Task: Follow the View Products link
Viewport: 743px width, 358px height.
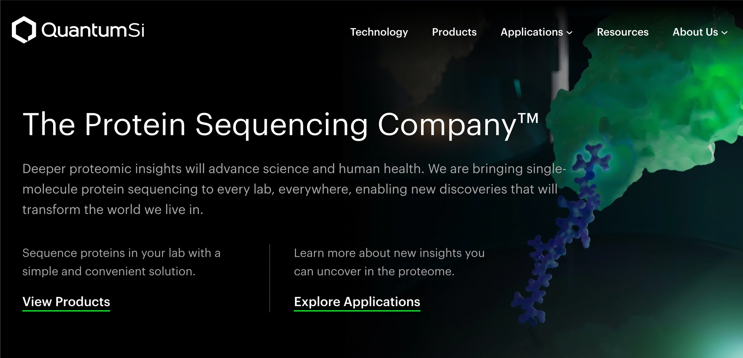Action: pyautogui.click(x=66, y=302)
